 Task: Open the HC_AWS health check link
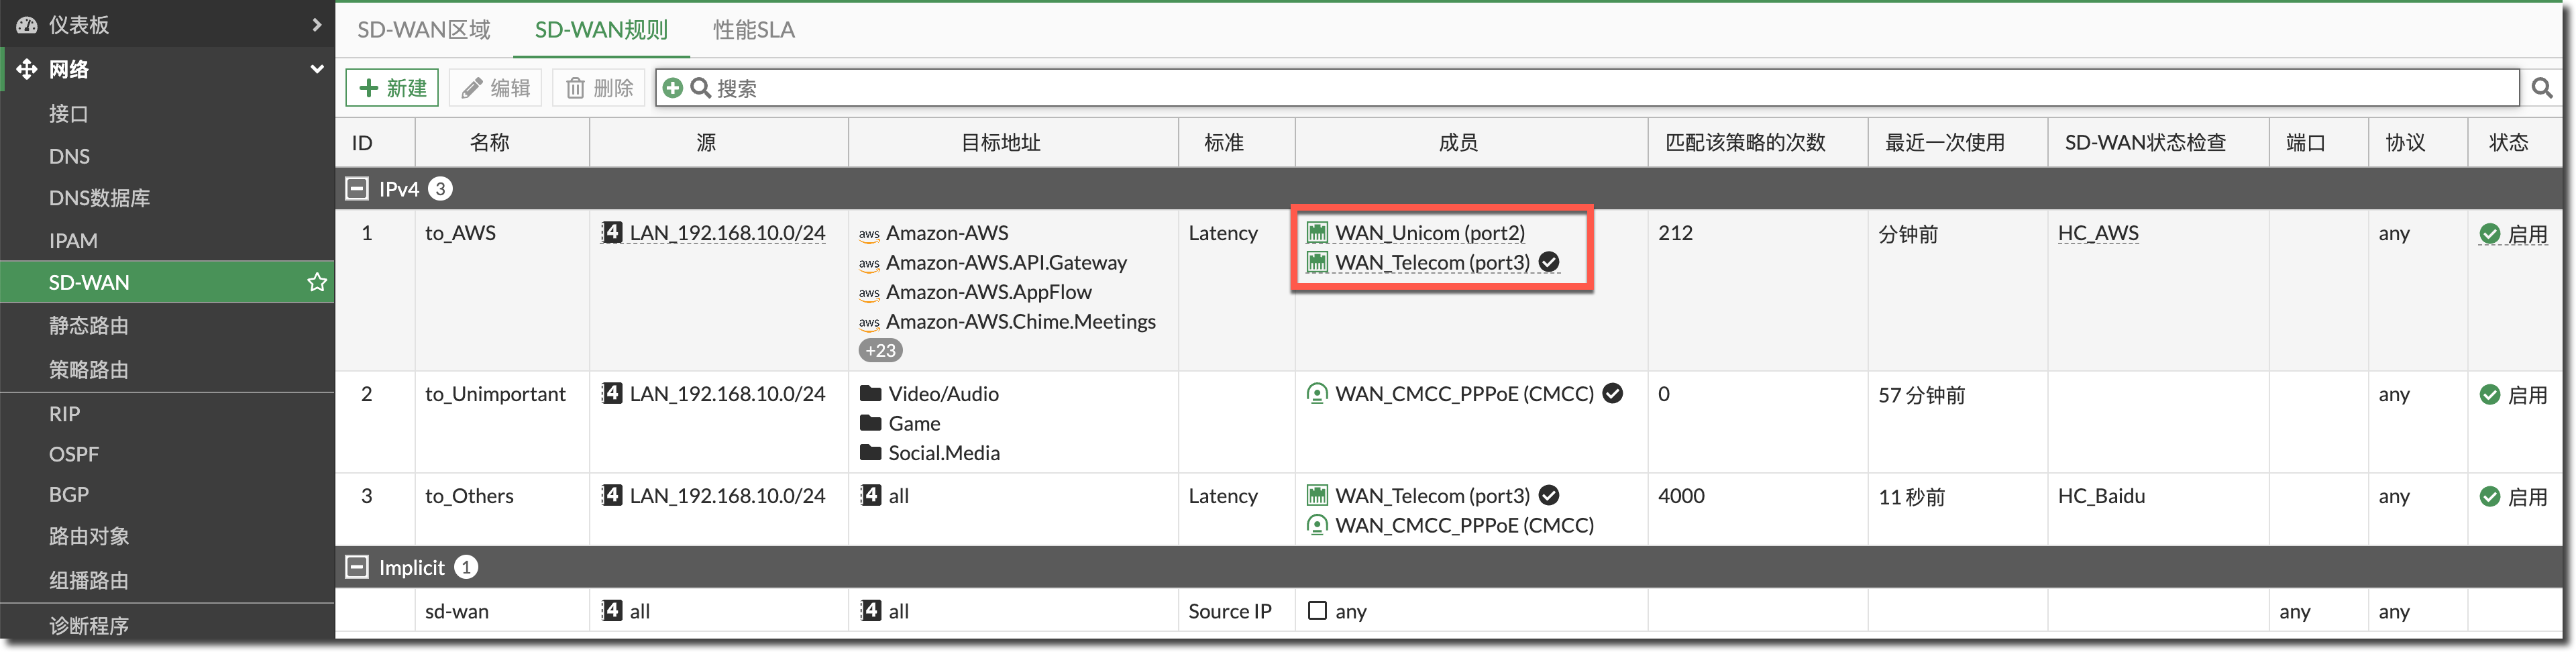[x=2098, y=233]
